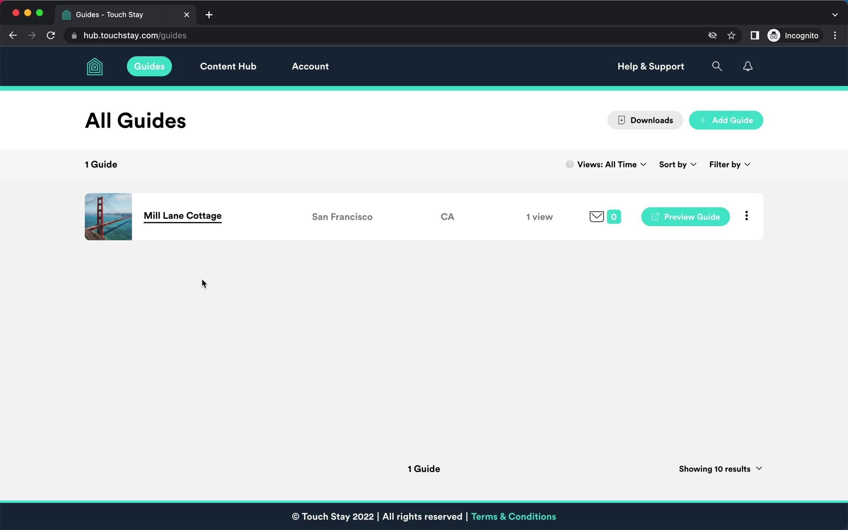
Task: Go to Content Hub
Action: click(x=228, y=66)
